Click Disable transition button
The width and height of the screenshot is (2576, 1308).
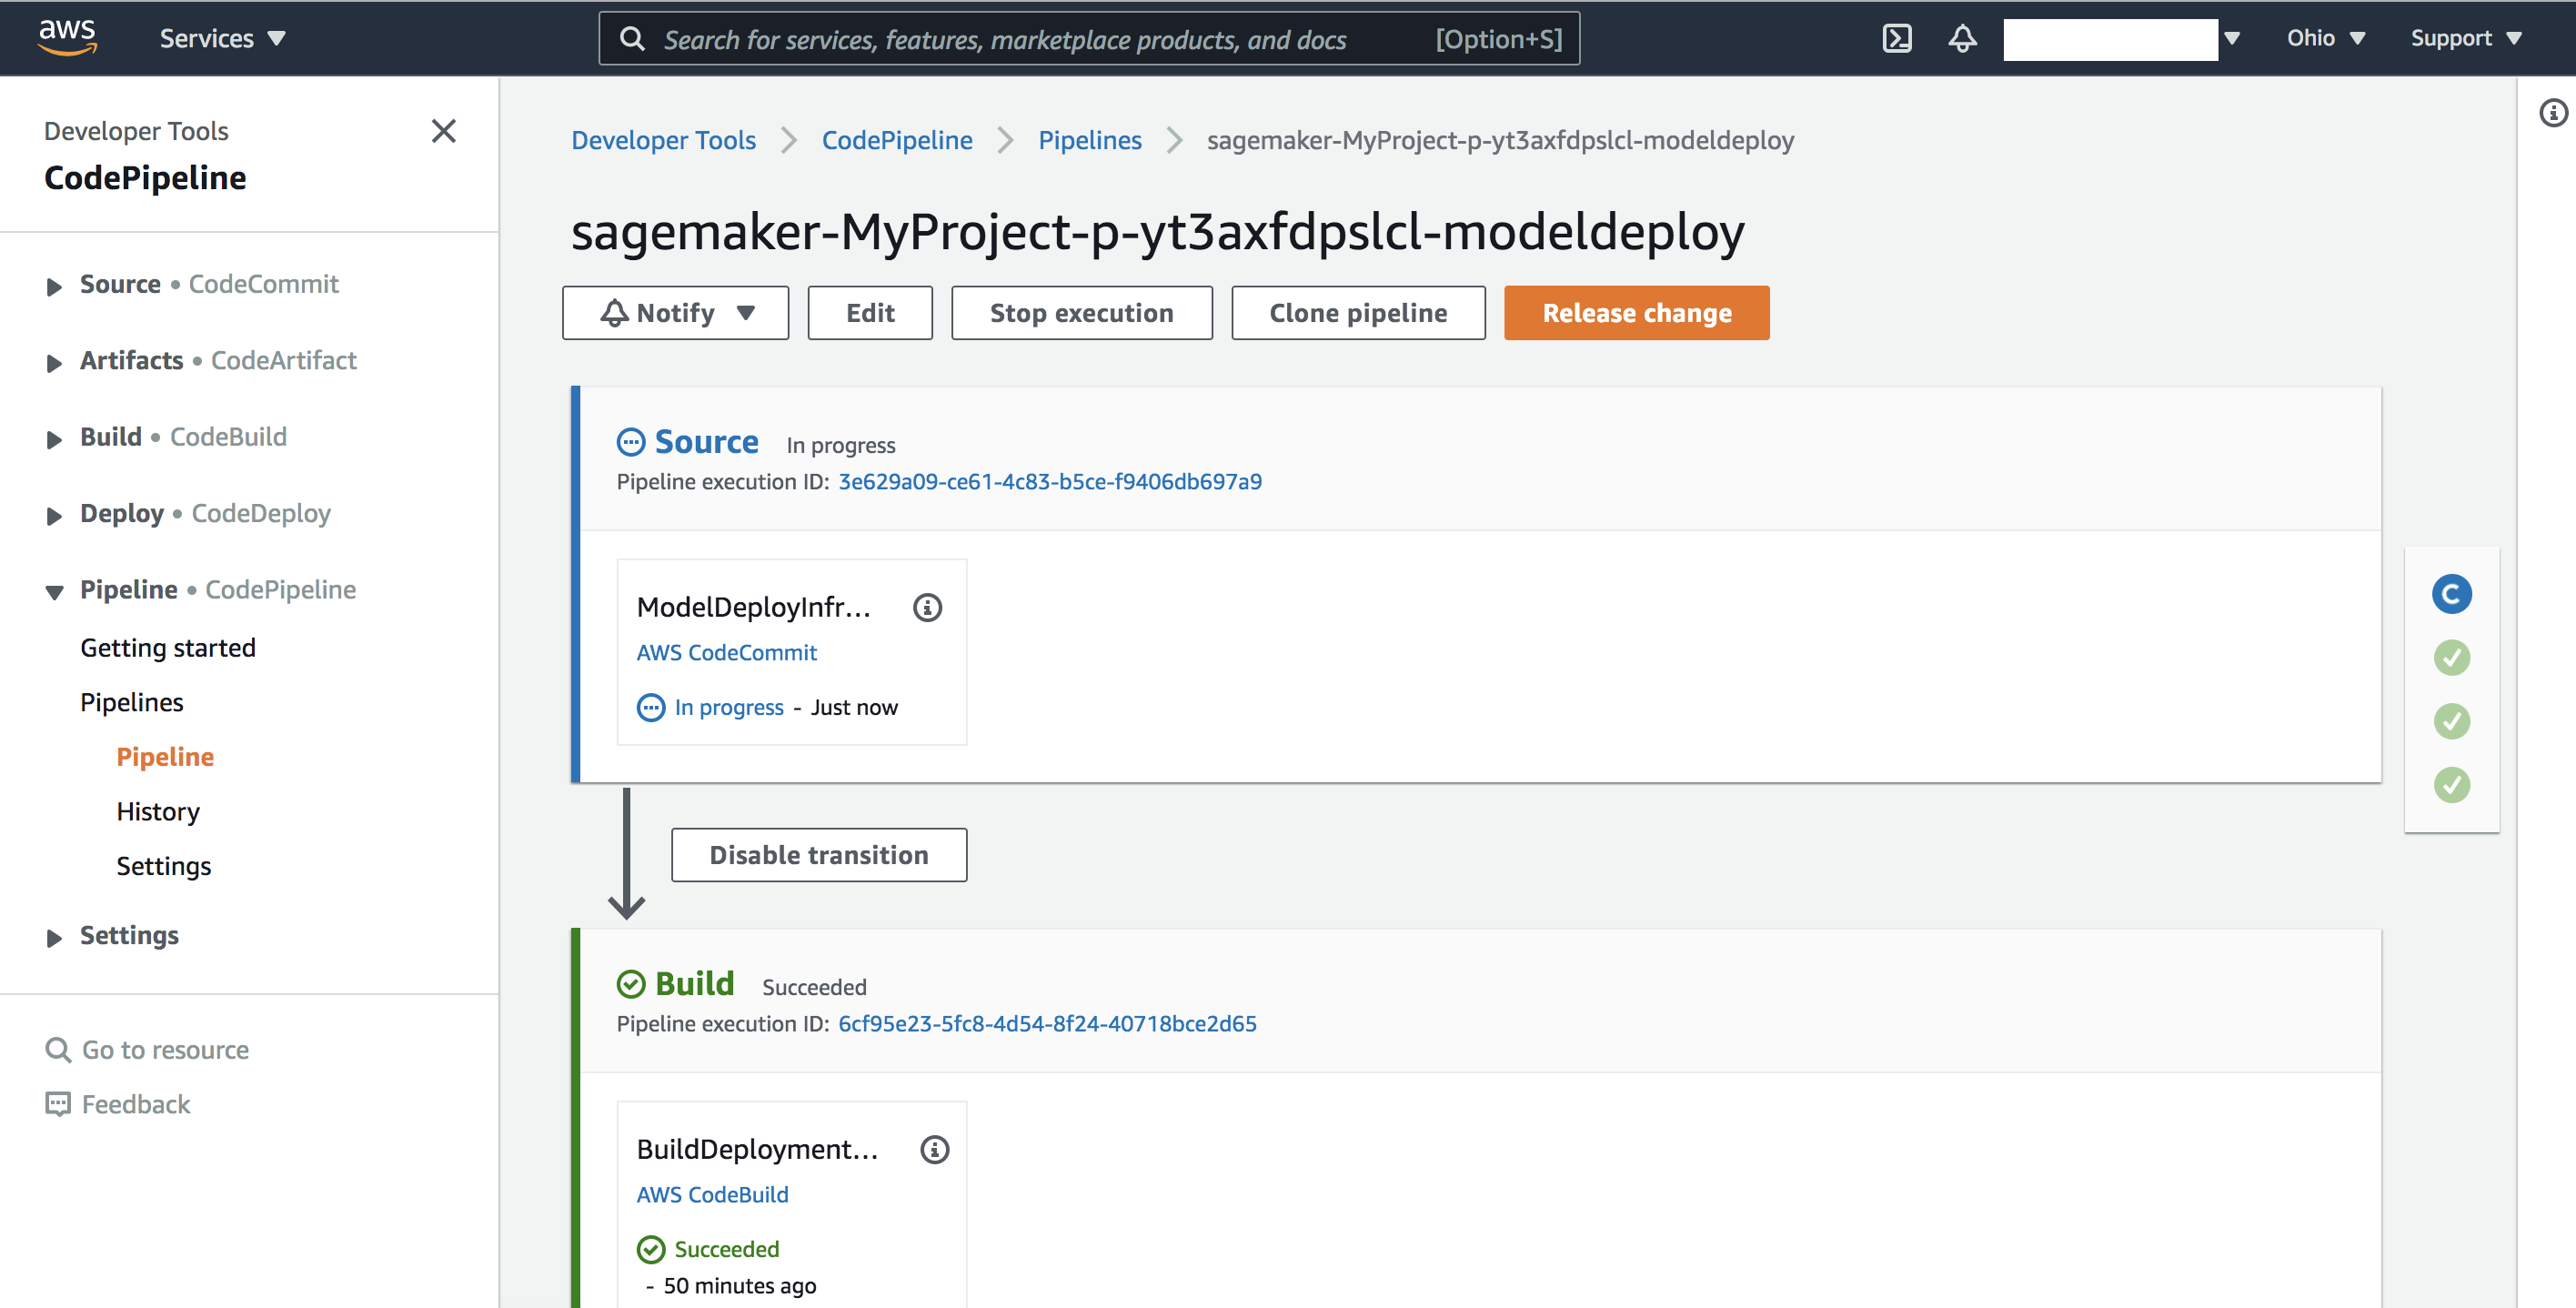point(819,855)
